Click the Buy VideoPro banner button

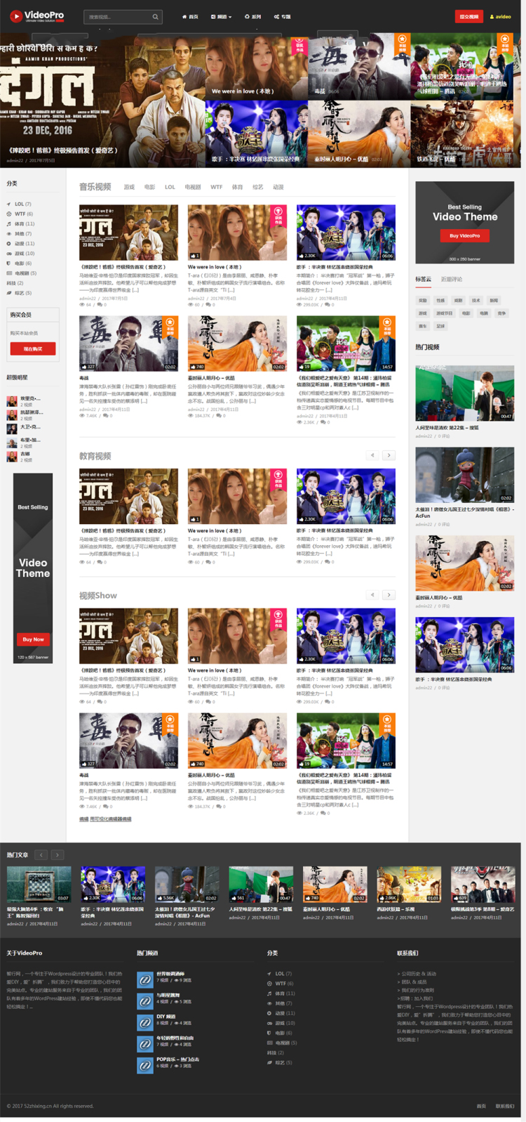[464, 235]
